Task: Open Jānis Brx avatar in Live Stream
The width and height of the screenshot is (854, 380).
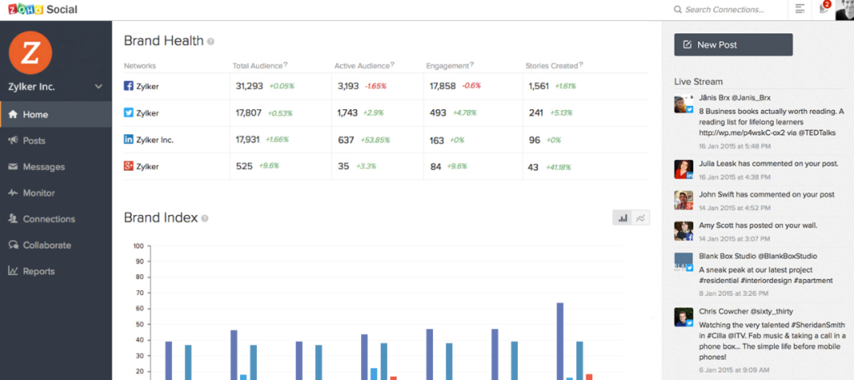Action: click(x=684, y=103)
